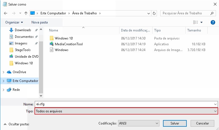This screenshot has height=130, width=219.
Task: Click the search magnifier icon
Action: coord(212,13)
